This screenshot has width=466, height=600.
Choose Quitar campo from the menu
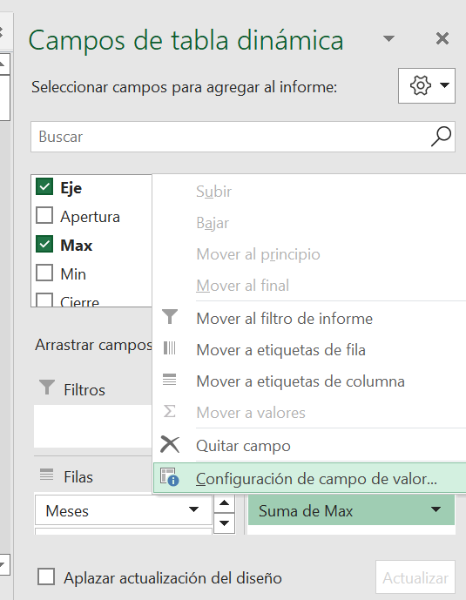point(308,446)
